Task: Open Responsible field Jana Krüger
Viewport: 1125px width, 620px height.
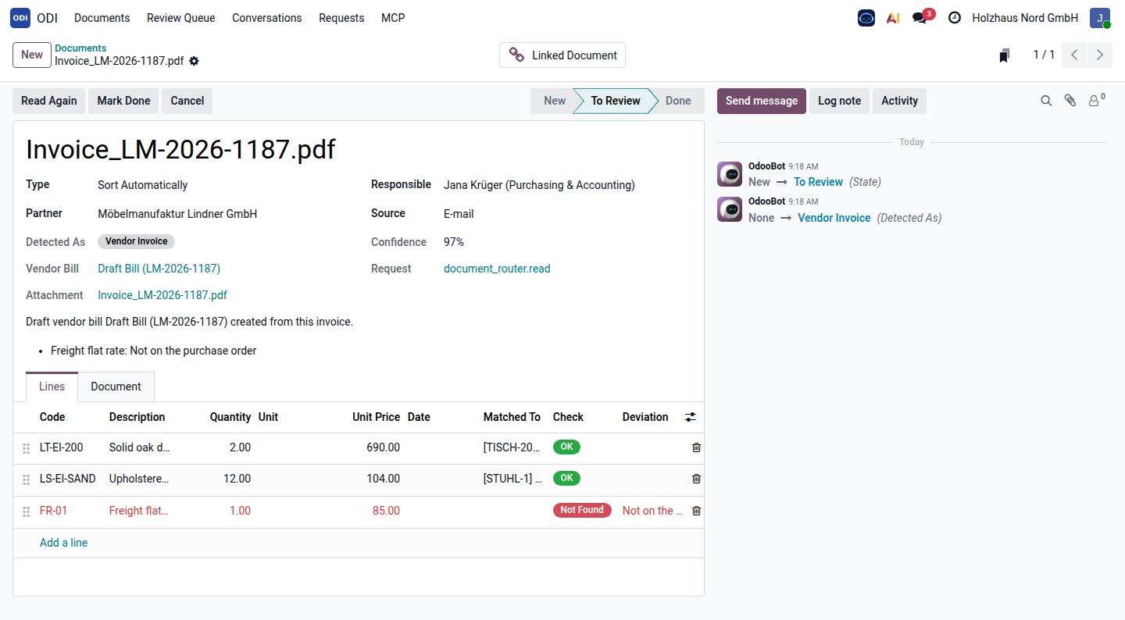Action: 567,185
